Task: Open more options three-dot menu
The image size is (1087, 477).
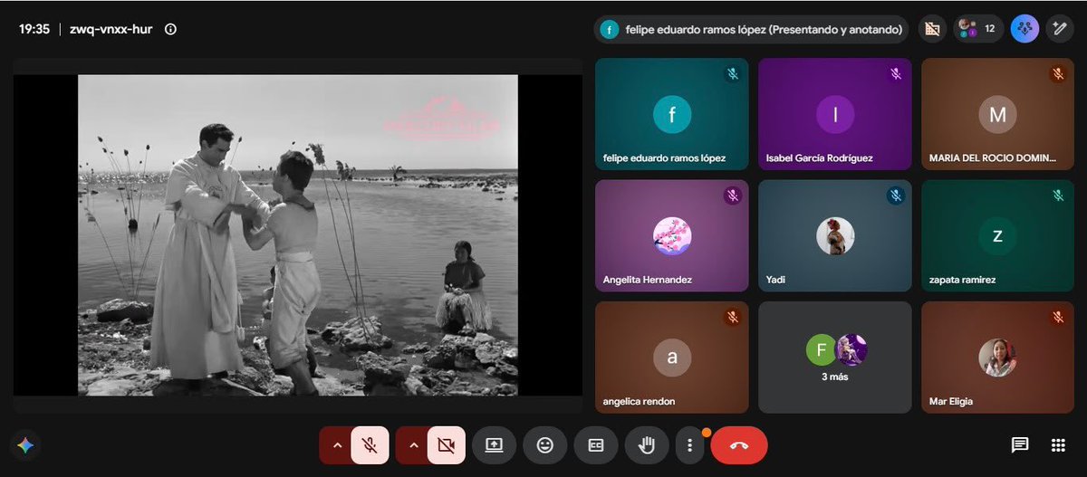Action: (x=690, y=445)
